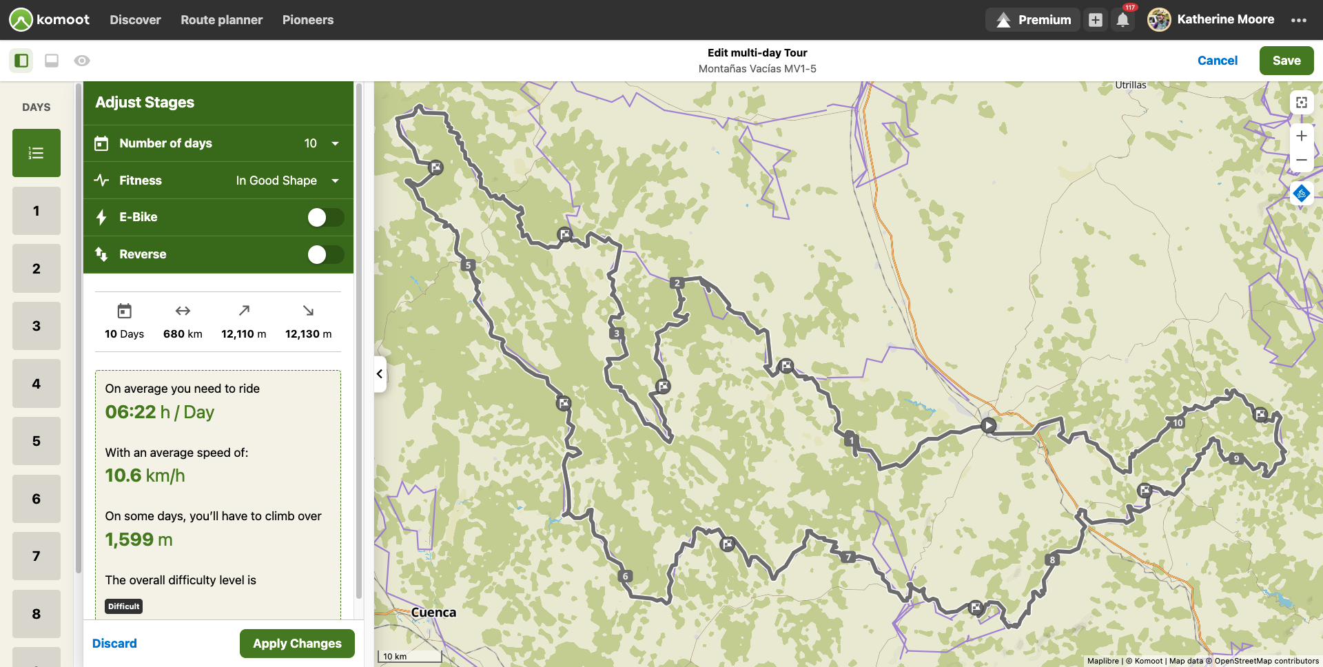The height and width of the screenshot is (667, 1323).
Task: Click the plus icon to create new content
Action: click(x=1096, y=19)
